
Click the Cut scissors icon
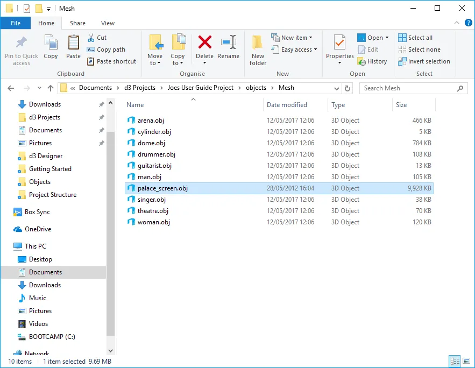91,38
